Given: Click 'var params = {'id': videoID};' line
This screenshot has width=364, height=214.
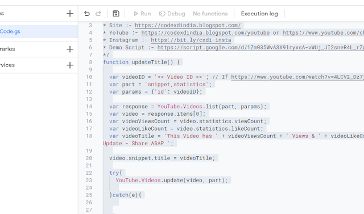Looking at the screenshot, I should 156,92.
